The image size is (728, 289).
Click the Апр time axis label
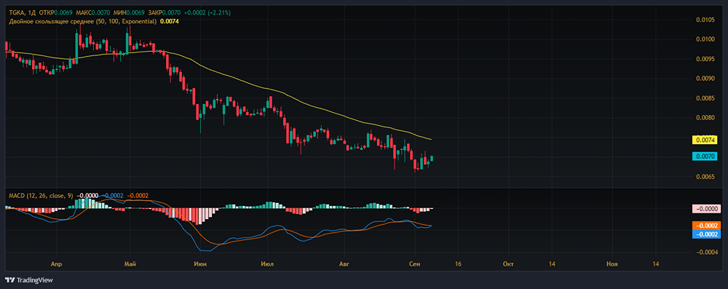pyautogui.click(x=57, y=264)
